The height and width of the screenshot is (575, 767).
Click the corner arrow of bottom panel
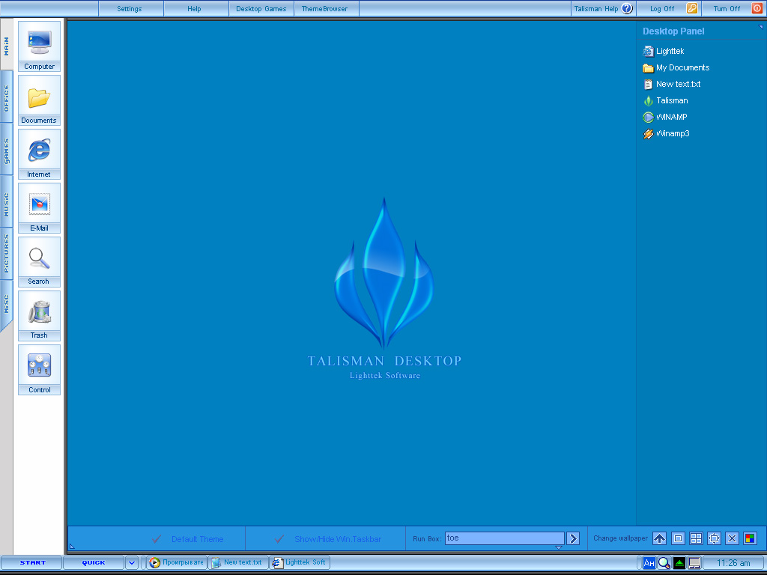72,547
